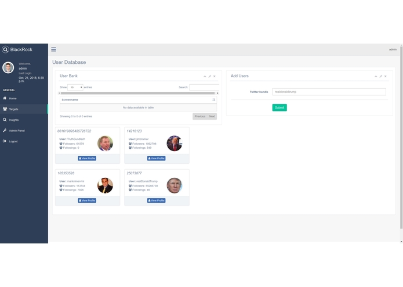
Task: Click 'Followings: 549' text
Action: 142,148
